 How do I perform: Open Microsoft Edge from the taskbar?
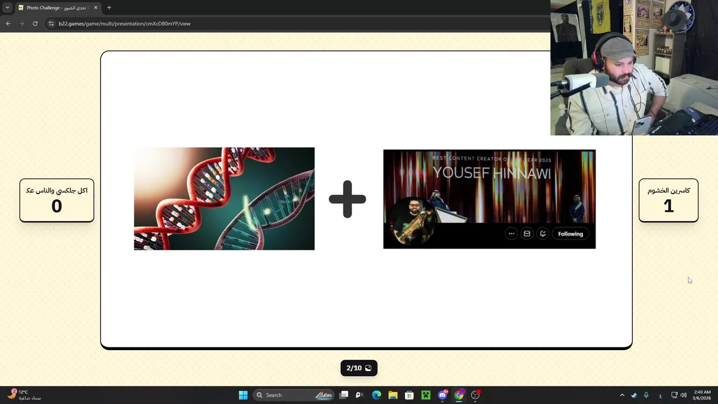(x=376, y=395)
